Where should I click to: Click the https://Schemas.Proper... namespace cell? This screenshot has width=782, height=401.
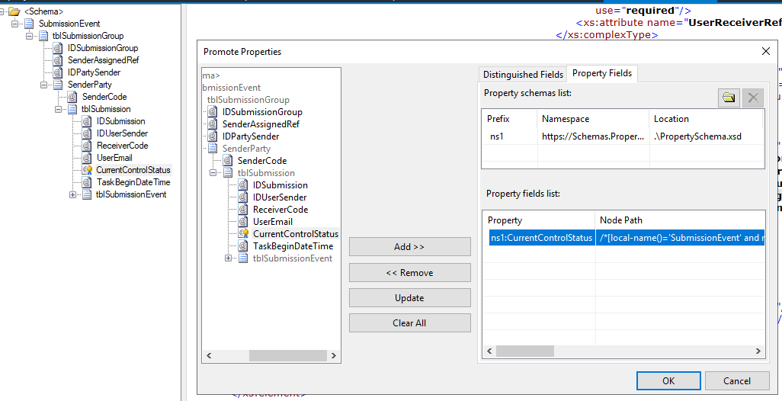click(593, 136)
